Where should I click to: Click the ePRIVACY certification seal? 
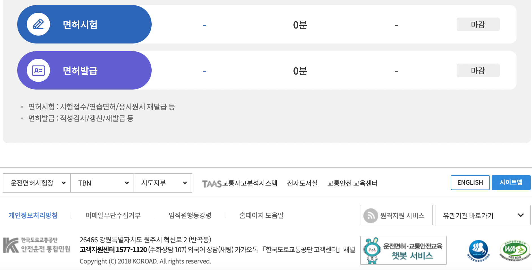pos(478,249)
